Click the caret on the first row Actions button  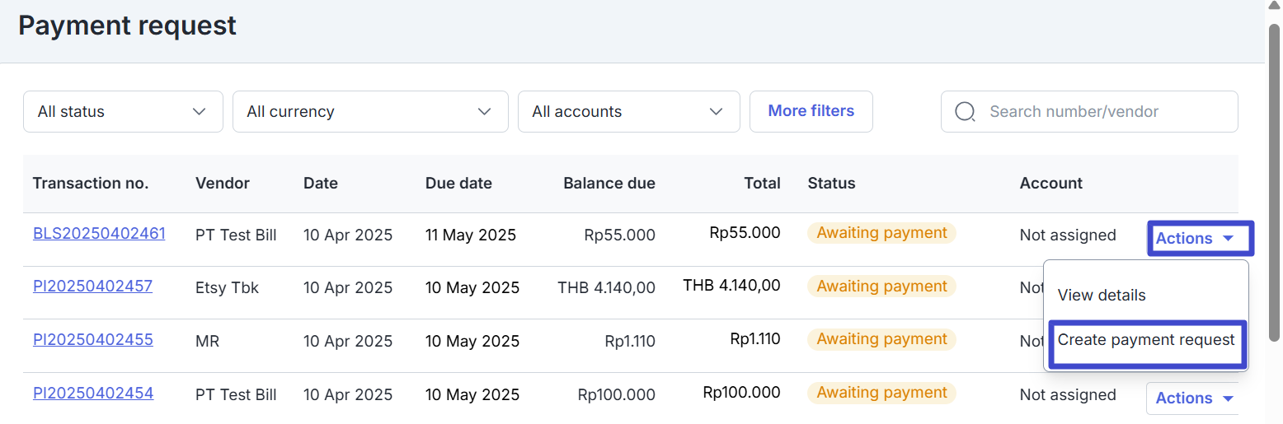click(1228, 239)
